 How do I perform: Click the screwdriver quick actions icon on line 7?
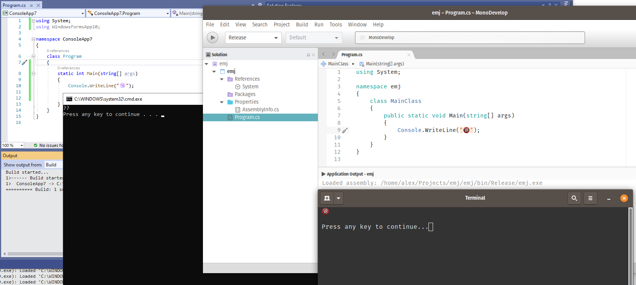click(x=25, y=62)
